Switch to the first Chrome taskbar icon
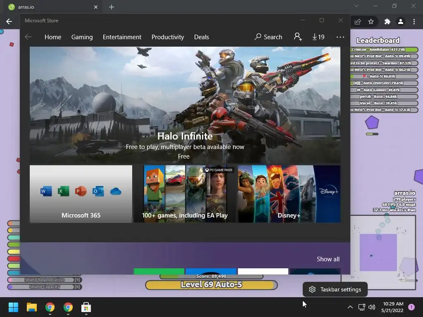The height and width of the screenshot is (317, 423). (50, 307)
